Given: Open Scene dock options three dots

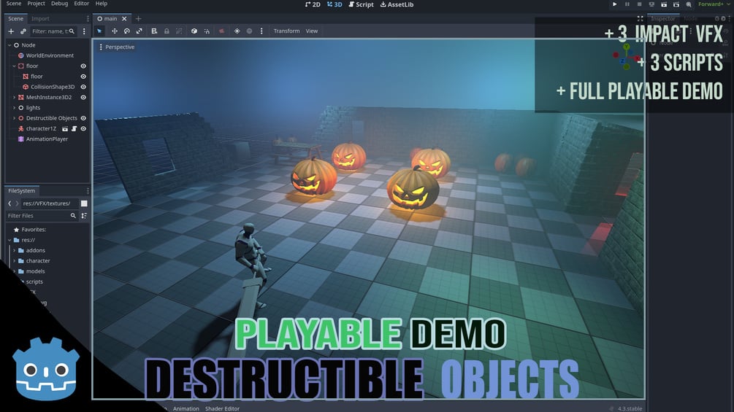Looking at the screenshot, I should 88,19.
